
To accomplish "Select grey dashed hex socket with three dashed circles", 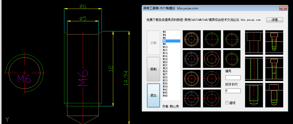I will [x=191, y=59].
